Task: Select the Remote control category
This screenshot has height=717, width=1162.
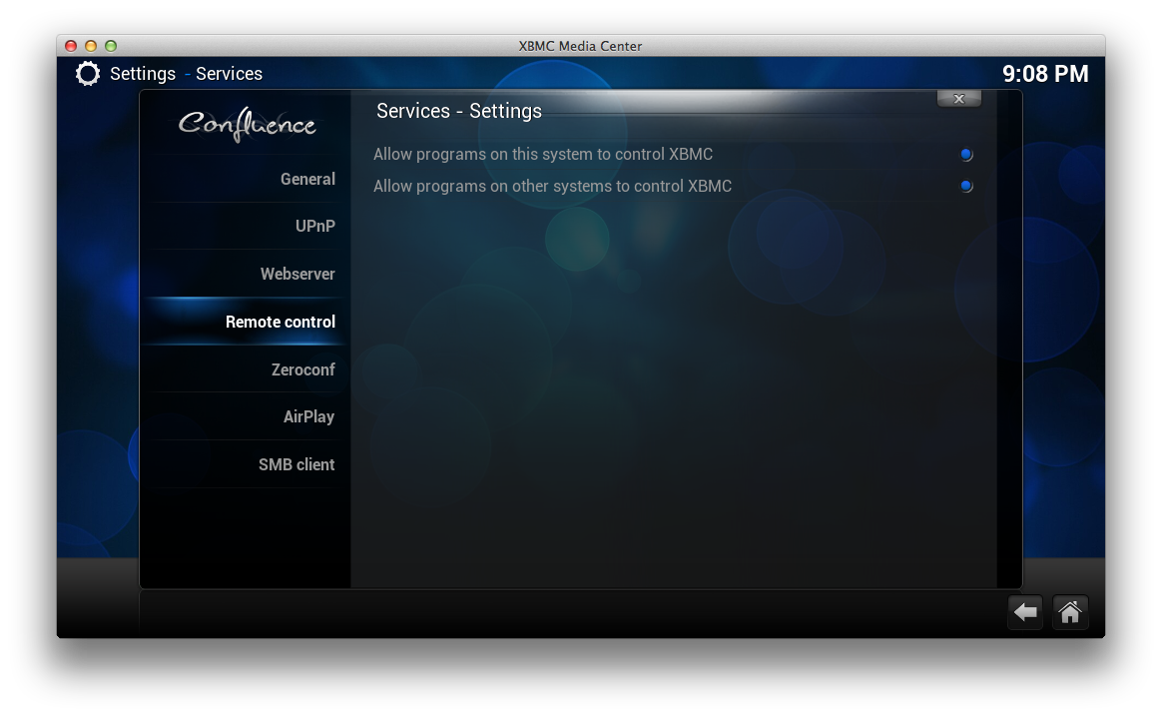Action: (x=245, y=322)
